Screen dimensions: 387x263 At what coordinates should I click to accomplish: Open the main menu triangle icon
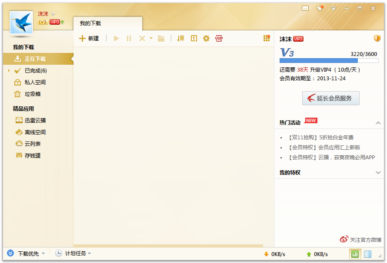[x=334, y=9]
